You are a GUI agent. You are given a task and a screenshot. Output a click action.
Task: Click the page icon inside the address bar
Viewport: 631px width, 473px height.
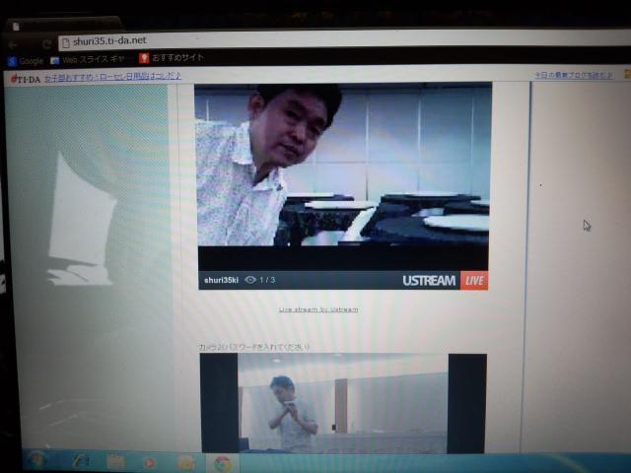tap(66, 42)
